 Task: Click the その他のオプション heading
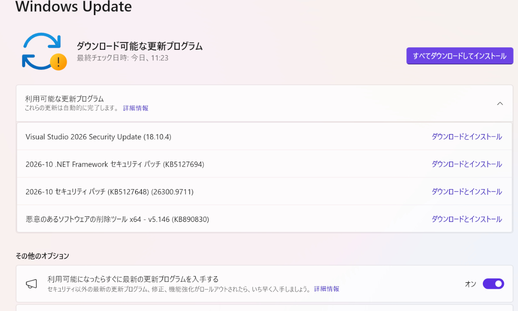click(42, 256)
